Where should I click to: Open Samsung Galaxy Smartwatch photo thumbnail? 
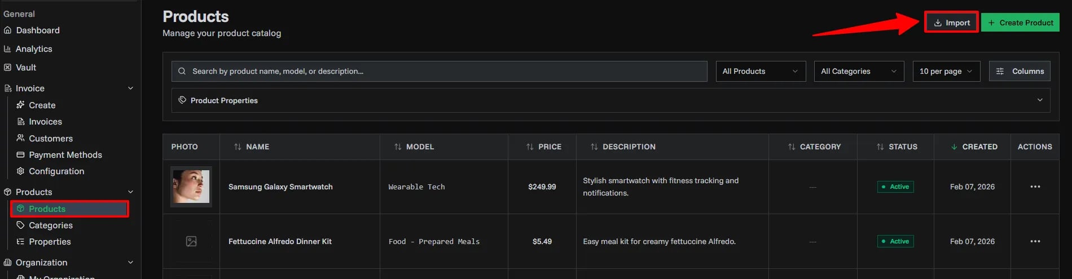pyautogui.click(x=191, y=187)
